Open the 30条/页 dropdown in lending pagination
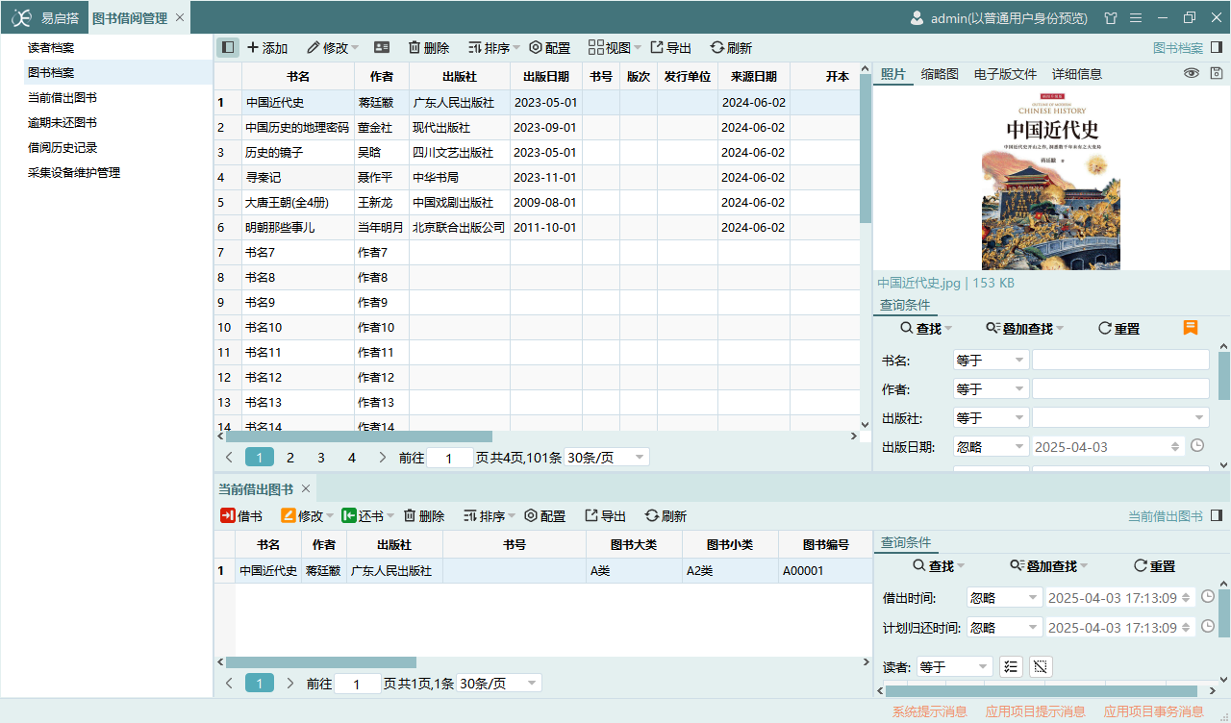Screen dimensions: 1231x723 coord(499,684)
